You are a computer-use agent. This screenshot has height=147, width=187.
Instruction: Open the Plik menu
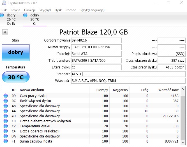tap(4, 10)
